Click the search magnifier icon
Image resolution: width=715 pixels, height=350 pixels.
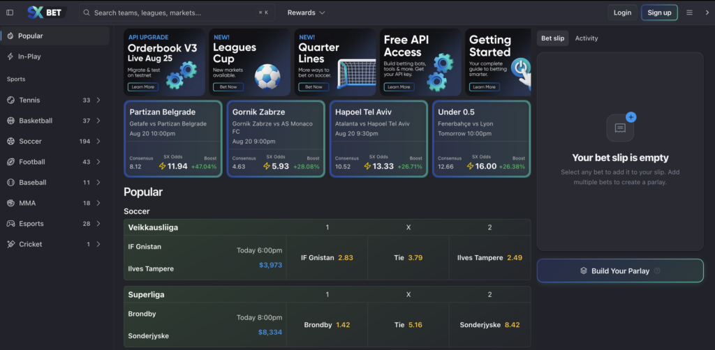(87, 13)
